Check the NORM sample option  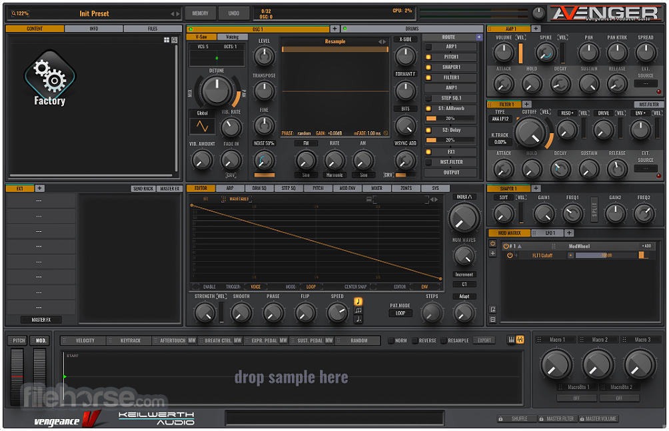390,340
